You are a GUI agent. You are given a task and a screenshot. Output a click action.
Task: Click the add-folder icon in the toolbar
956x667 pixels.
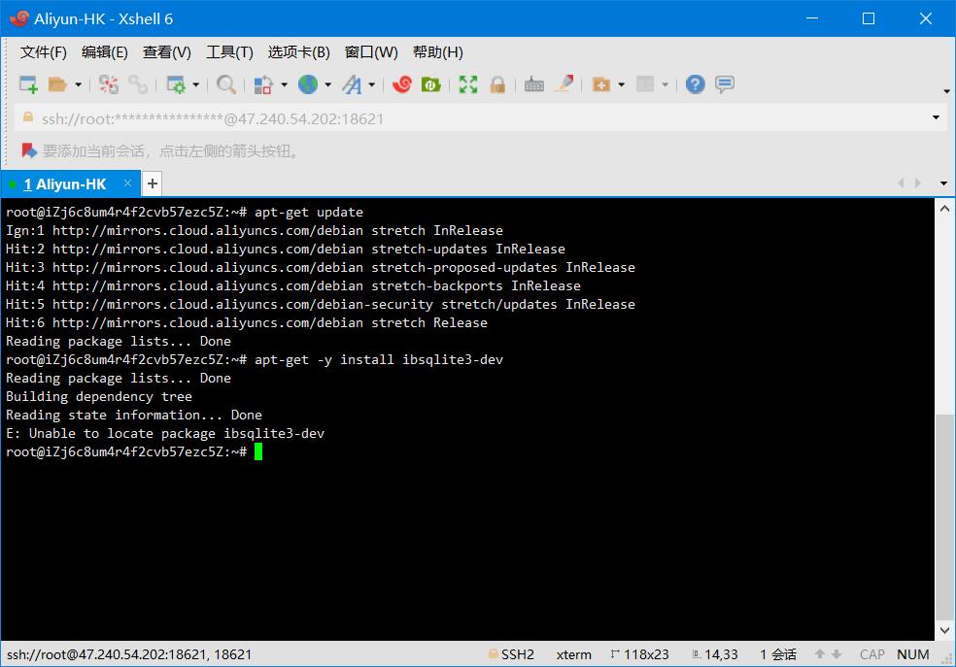coord(601,84)
